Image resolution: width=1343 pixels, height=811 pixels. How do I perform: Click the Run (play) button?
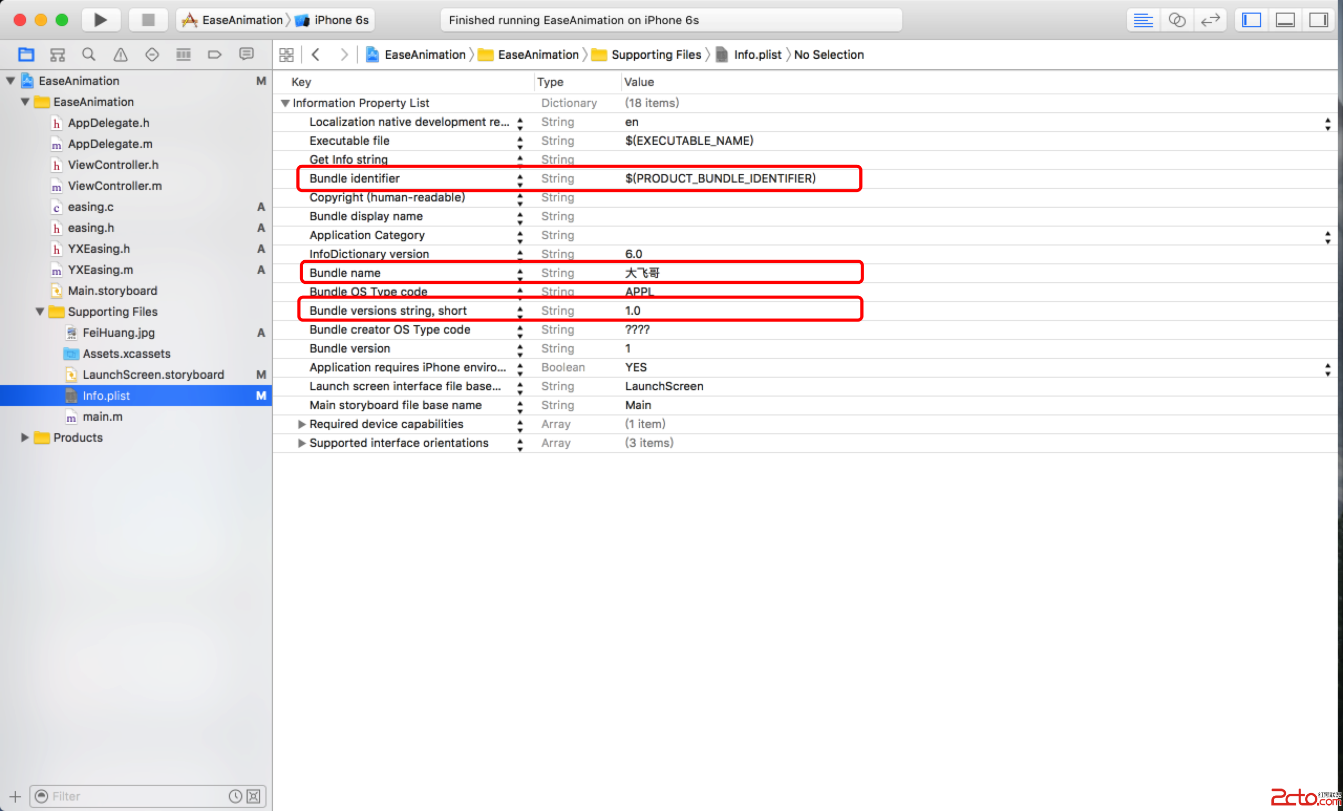(x=100, y=20)
